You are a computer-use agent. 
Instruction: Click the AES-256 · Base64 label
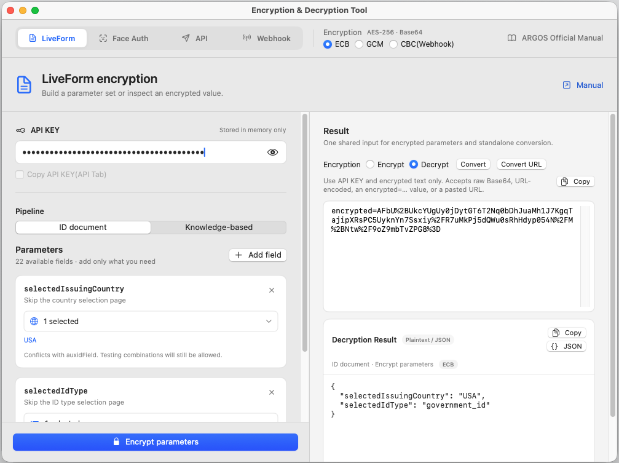coord(395,33)
